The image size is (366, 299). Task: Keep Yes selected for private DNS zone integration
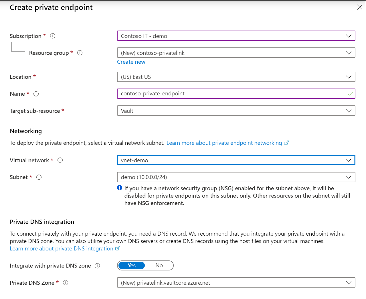click(x=132, y=265)
